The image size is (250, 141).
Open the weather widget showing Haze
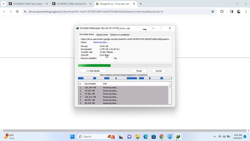click(x=9, y=137)
